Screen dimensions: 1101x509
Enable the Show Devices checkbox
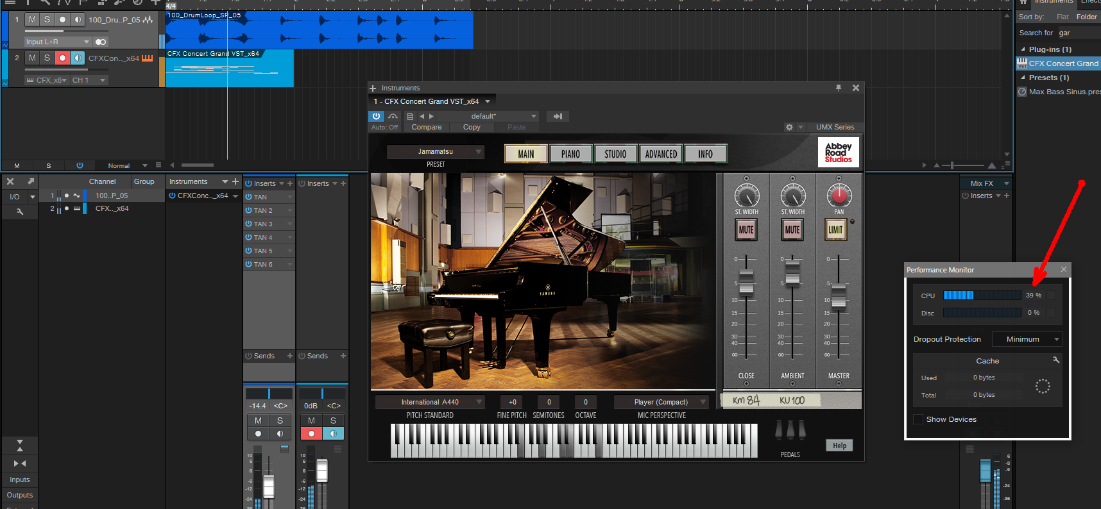918,419
